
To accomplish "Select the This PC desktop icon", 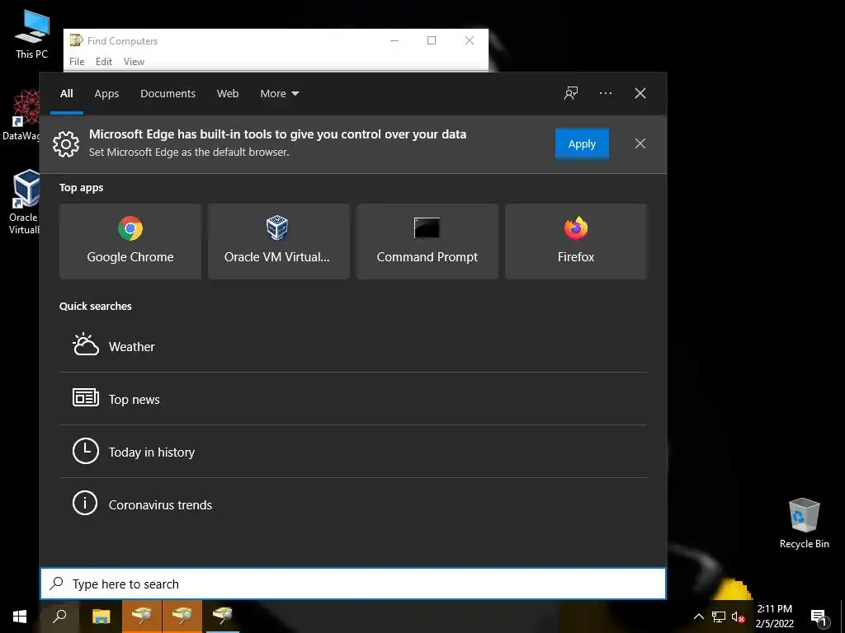I will (32, 34).
